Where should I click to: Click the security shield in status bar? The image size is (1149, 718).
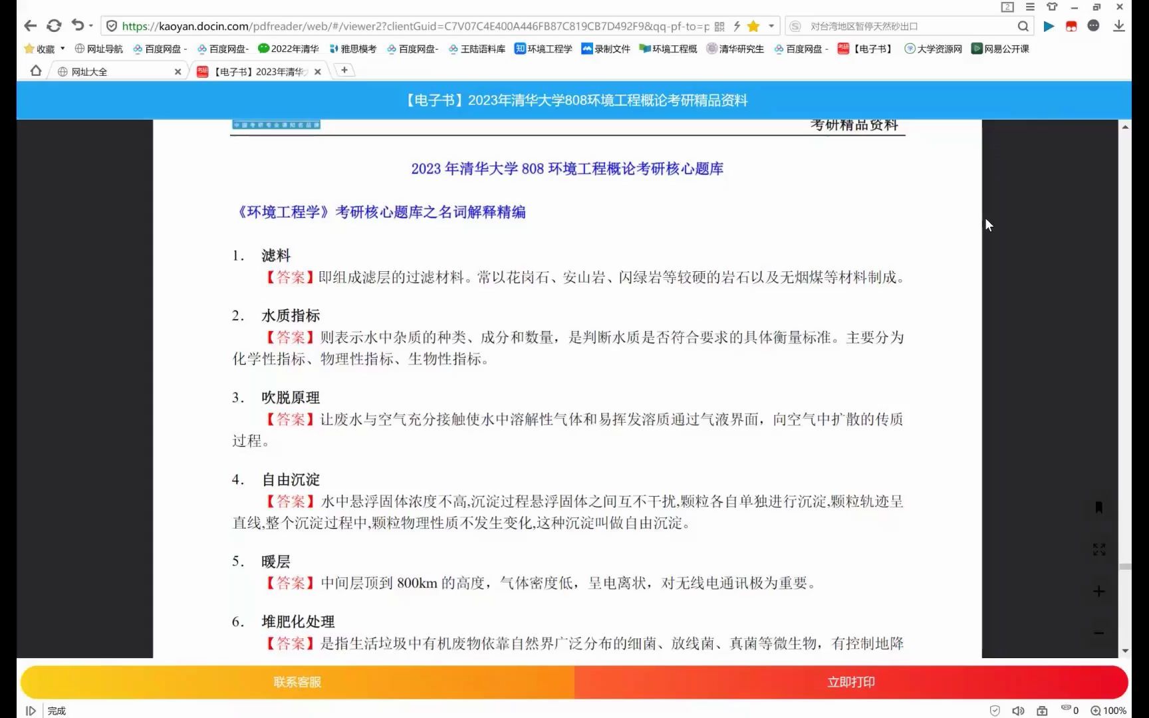(995, 711)
